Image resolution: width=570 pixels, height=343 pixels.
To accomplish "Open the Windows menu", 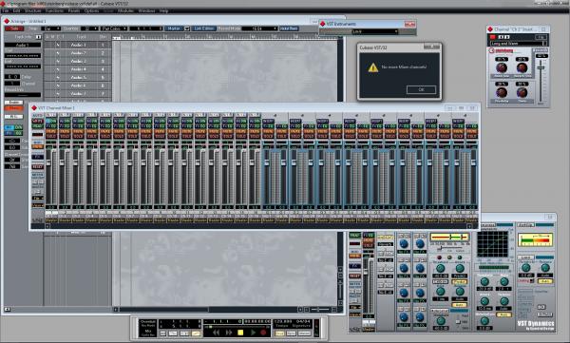I will coord(146,10).
